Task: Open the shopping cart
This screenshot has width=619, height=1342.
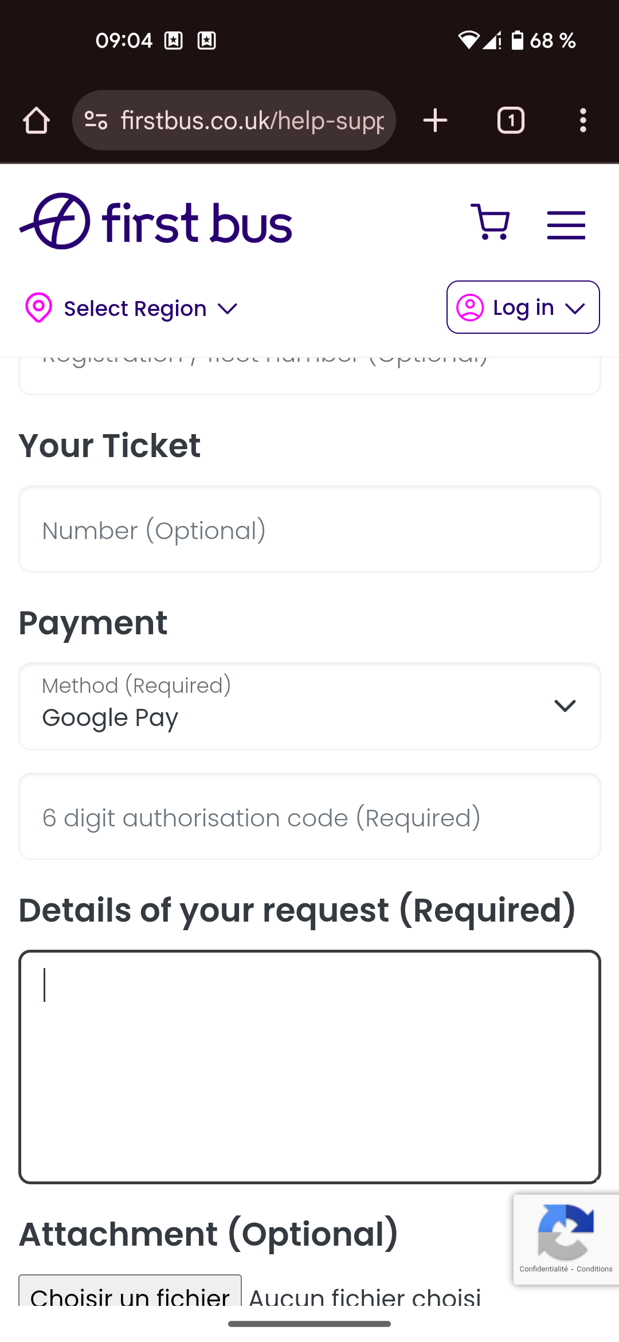Action: [x=490, y=222]
